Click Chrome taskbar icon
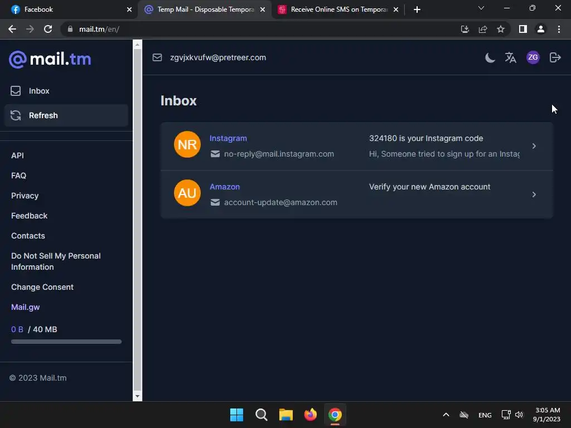571x428 pixels. tap(335, 415)
